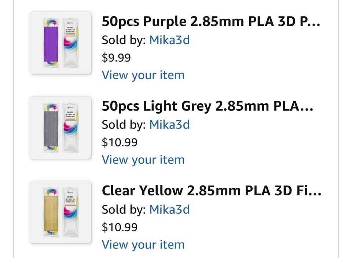
Task: Click the purple filament sticks in the image
Action: click(52, 43)
